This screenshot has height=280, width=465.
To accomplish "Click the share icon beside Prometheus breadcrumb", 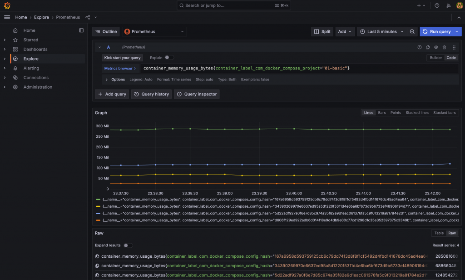I will pyautogui.click(x=88, y=17).
